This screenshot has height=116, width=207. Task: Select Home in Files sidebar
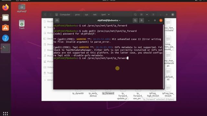click(x=49, y=33)
